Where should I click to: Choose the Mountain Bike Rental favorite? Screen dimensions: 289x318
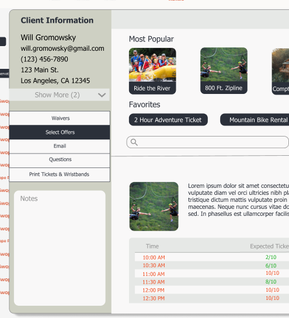tap(255, 120)
